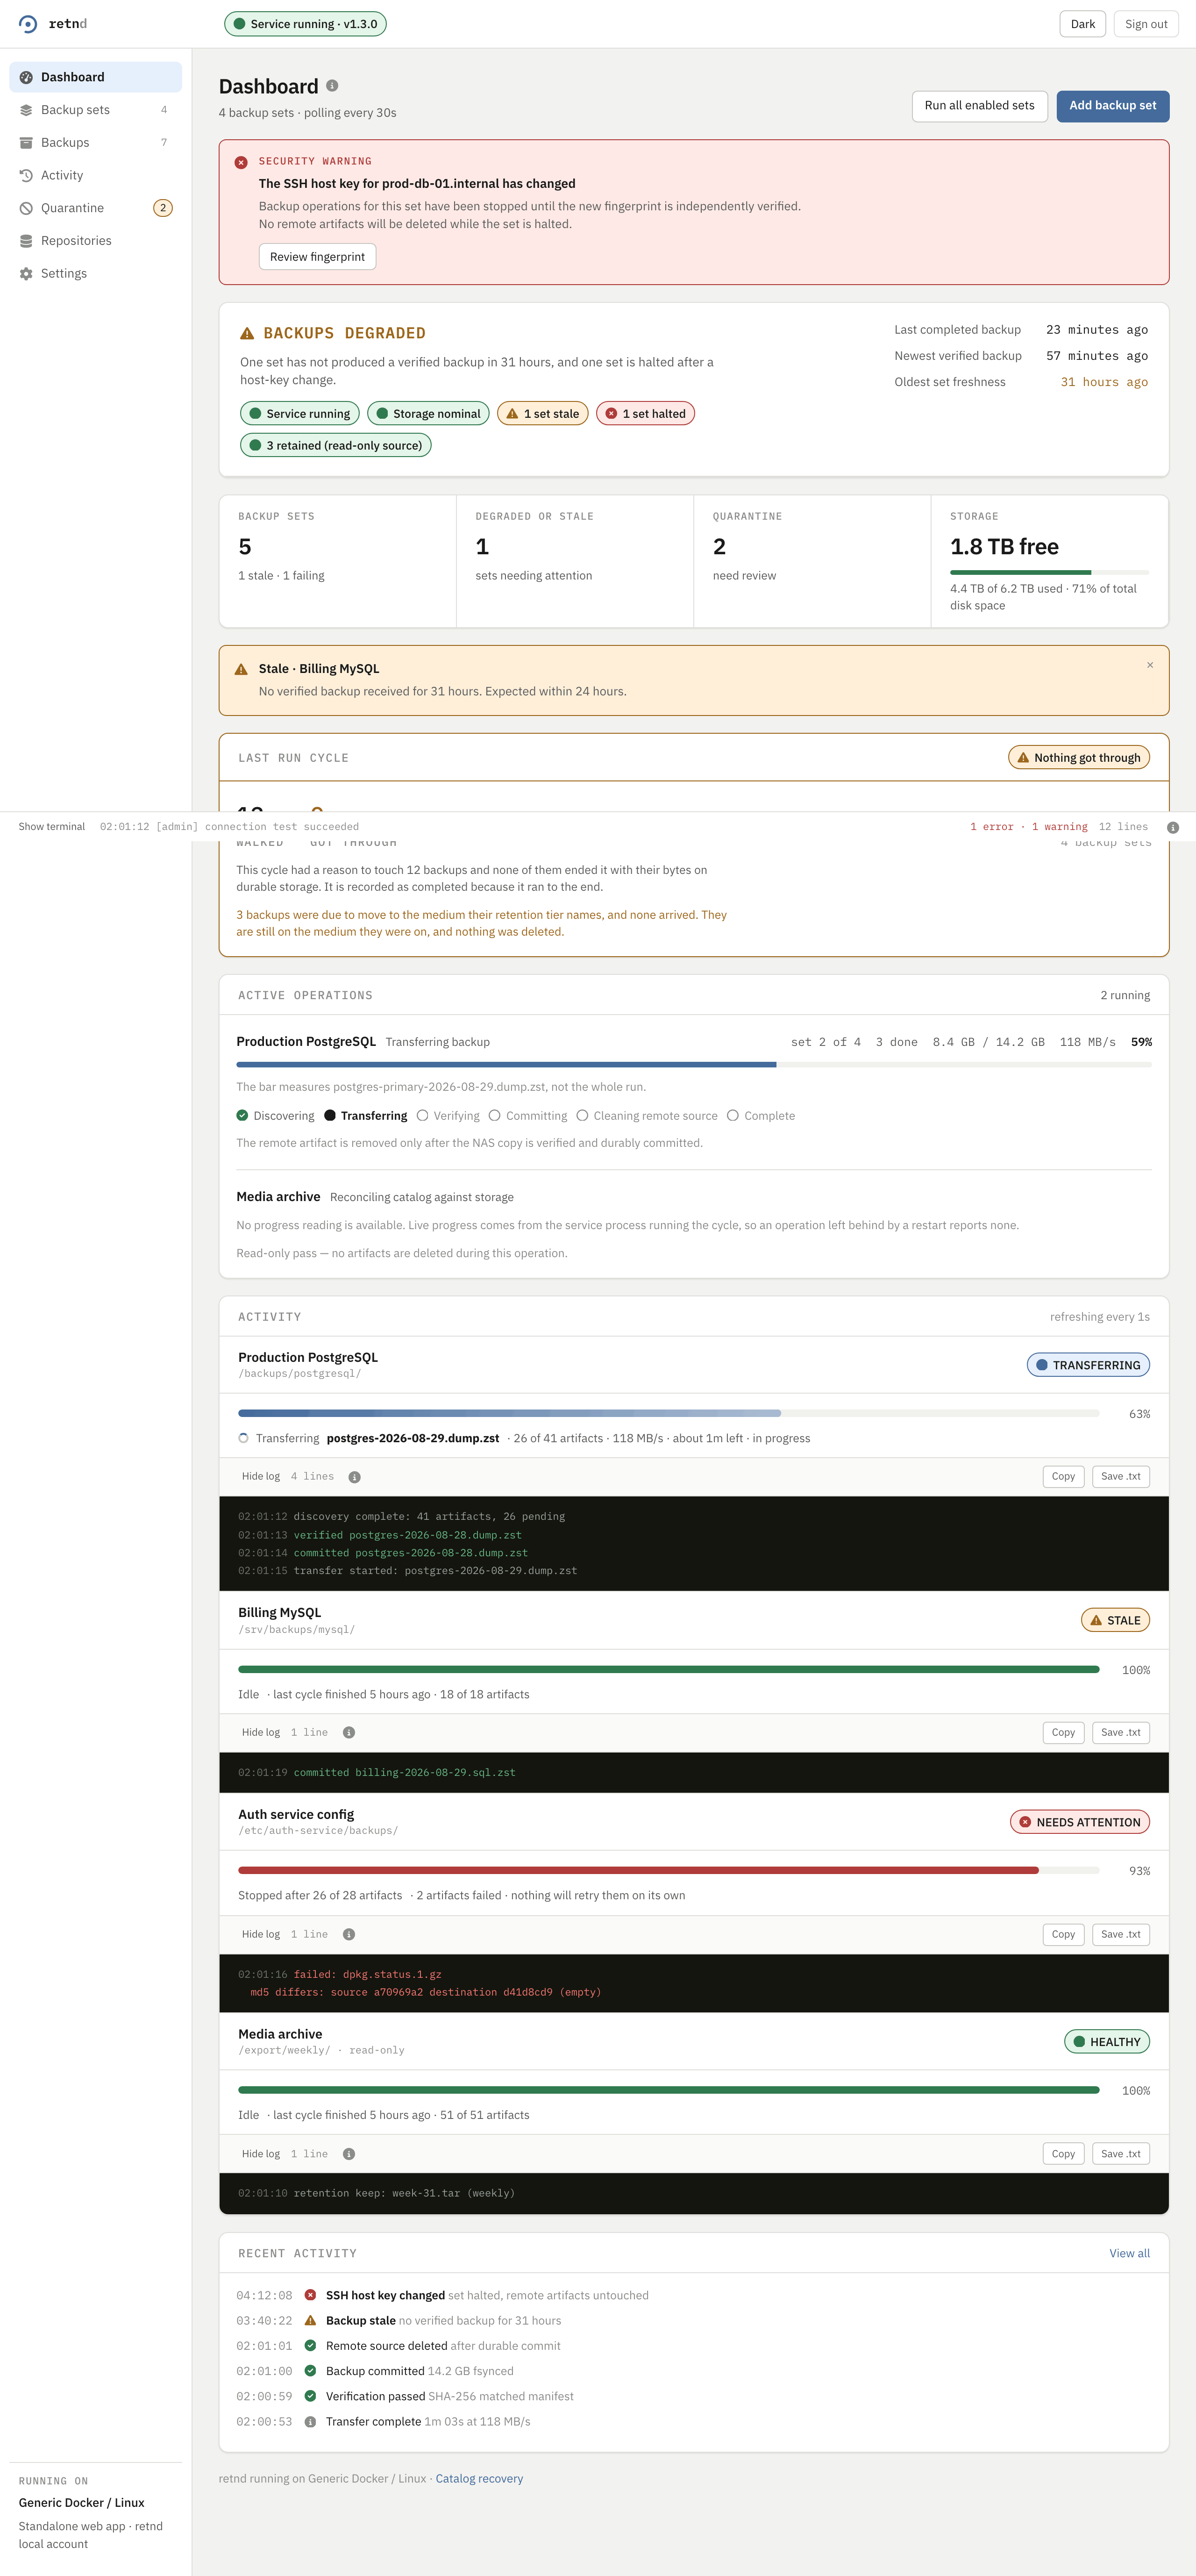Open Backups in the sidebar

[x=96, y=142]
